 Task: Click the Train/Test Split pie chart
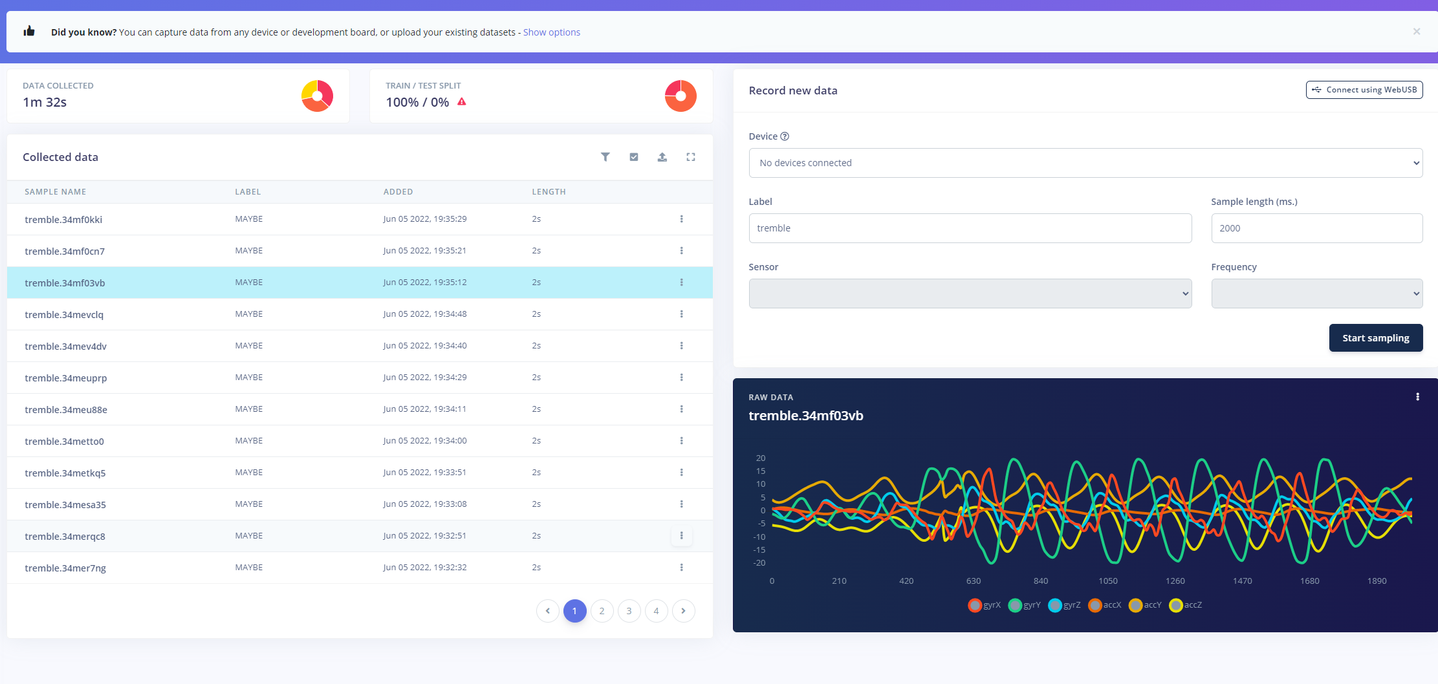(681, 96)
